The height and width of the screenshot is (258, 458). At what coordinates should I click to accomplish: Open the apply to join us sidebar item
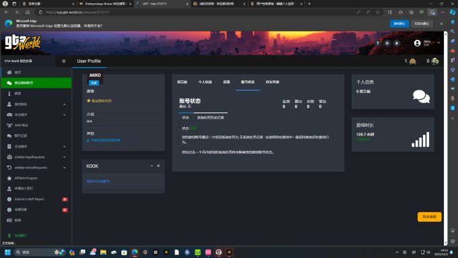click(36, 189)
